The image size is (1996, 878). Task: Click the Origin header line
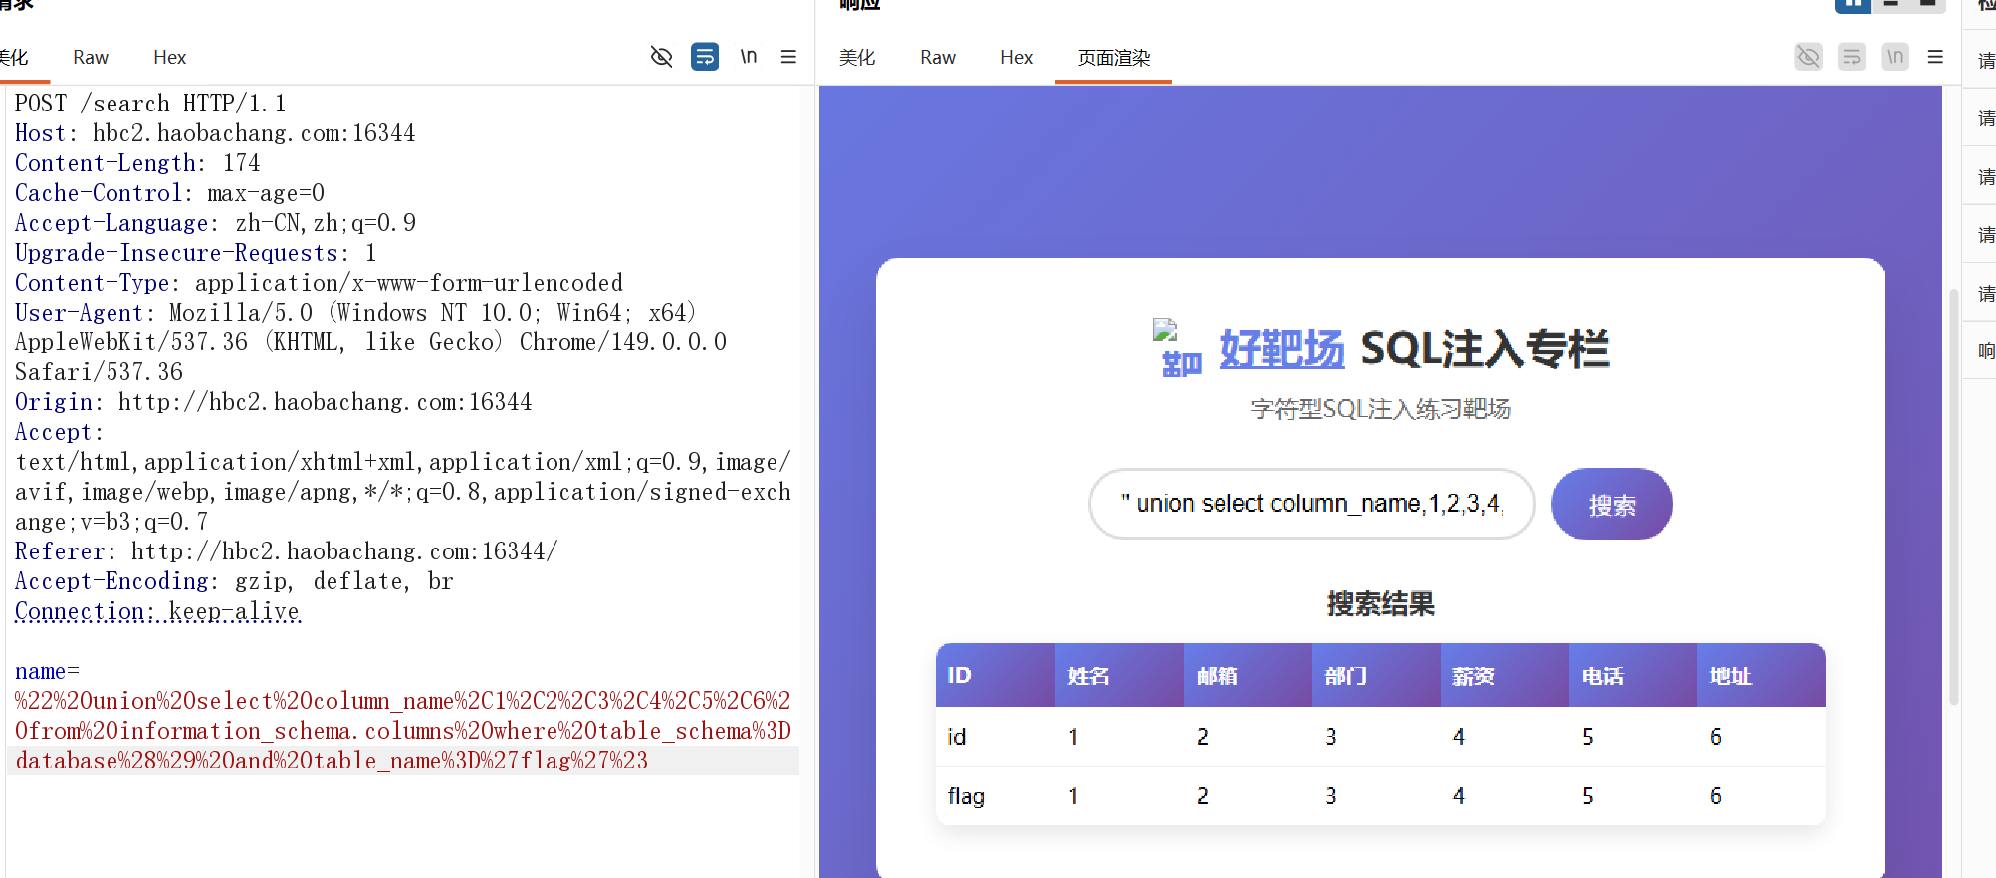tap(273, 402)
